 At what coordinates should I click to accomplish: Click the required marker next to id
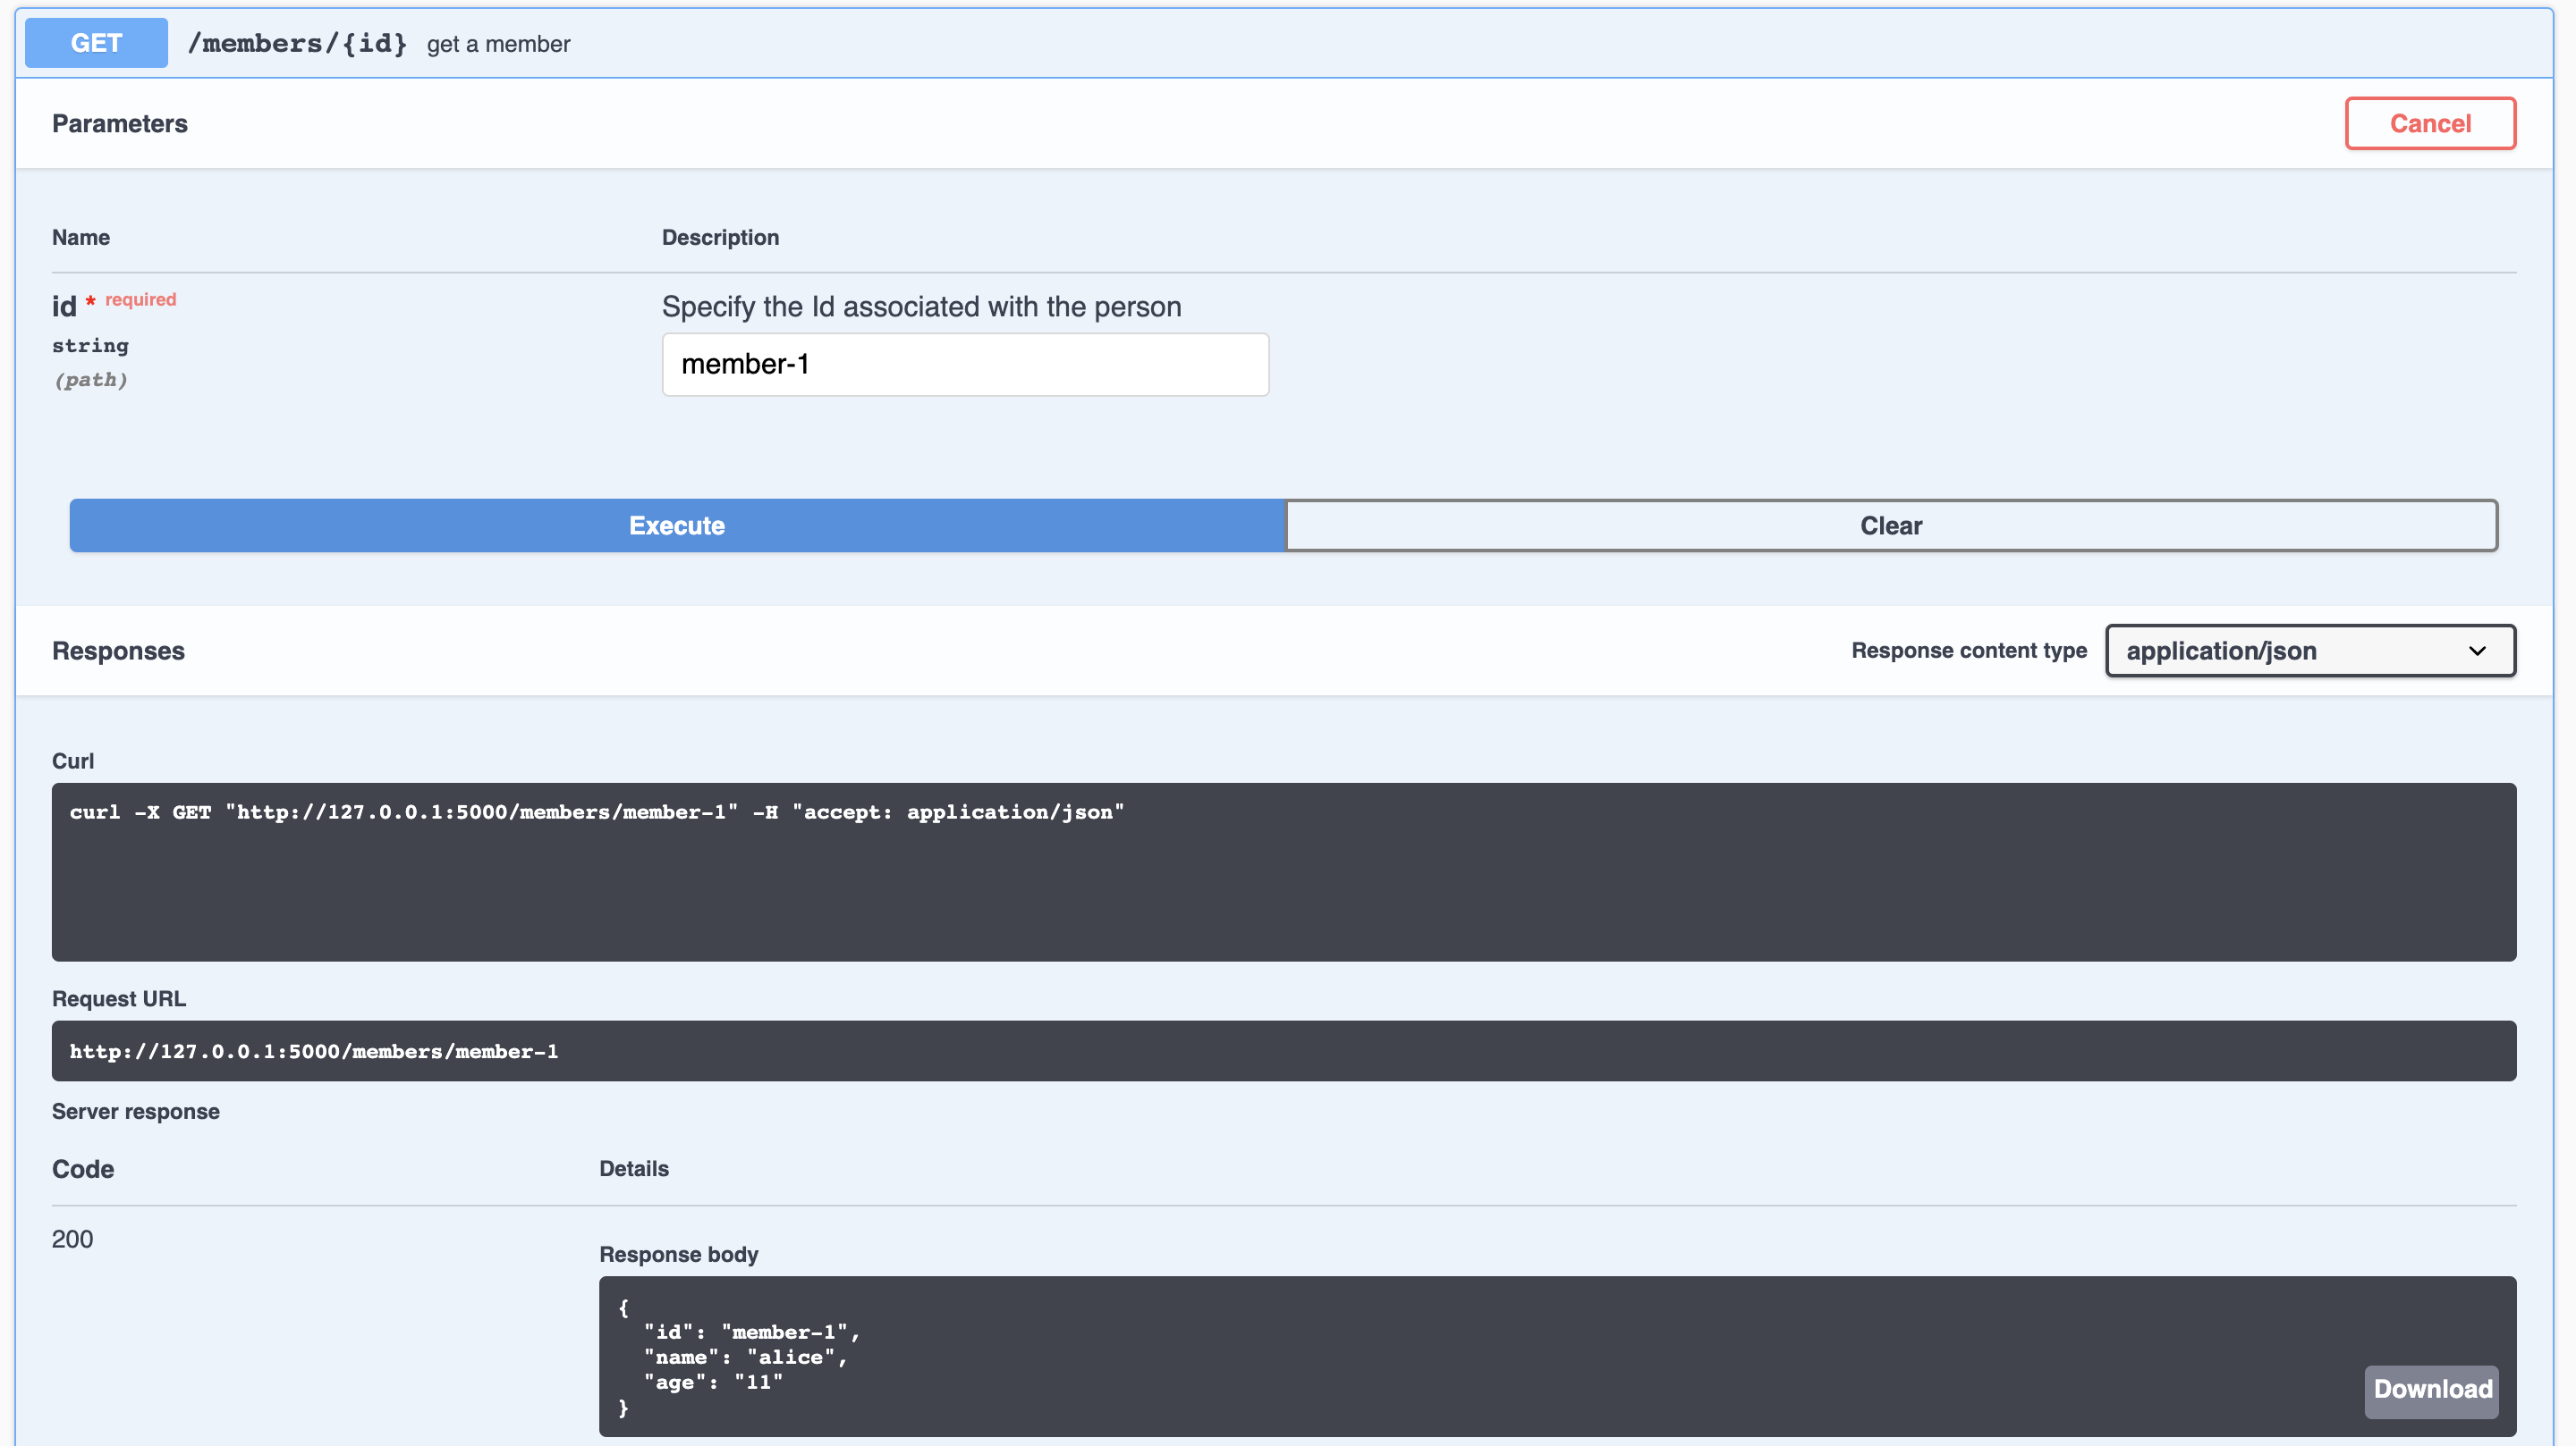[x=139, y=298]
